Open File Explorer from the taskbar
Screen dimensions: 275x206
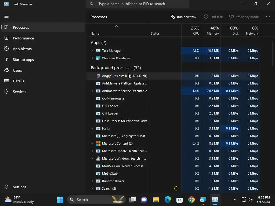click(x=156, y=200)
